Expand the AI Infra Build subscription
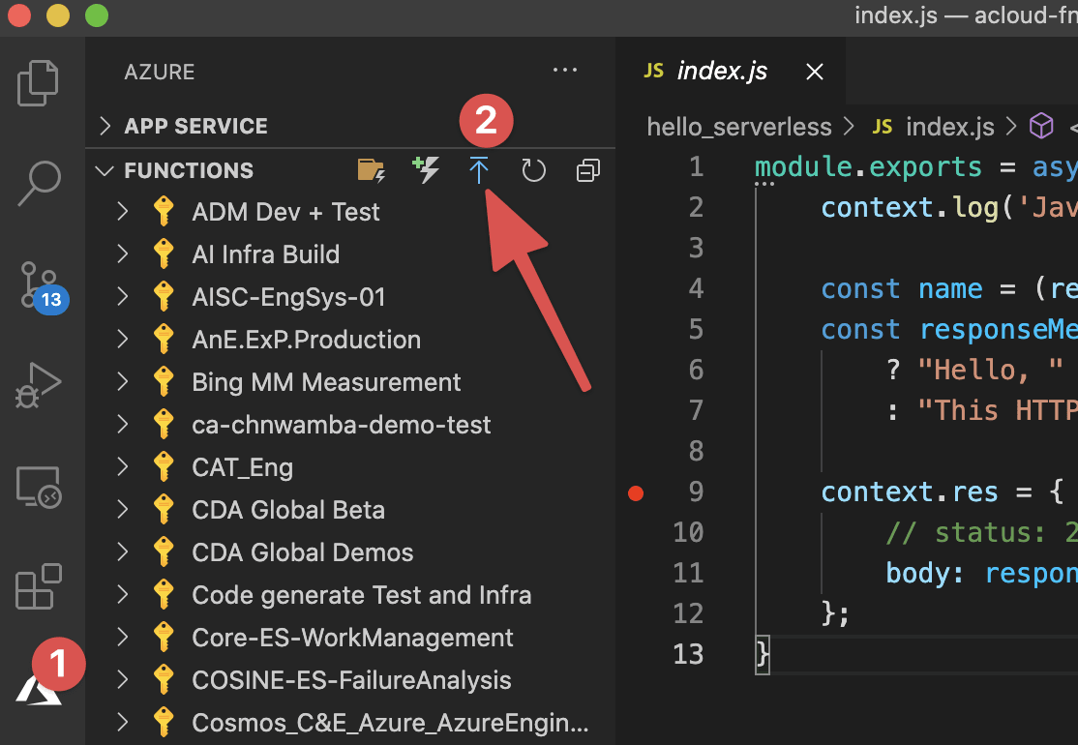1078x745 pixels. 123,254
